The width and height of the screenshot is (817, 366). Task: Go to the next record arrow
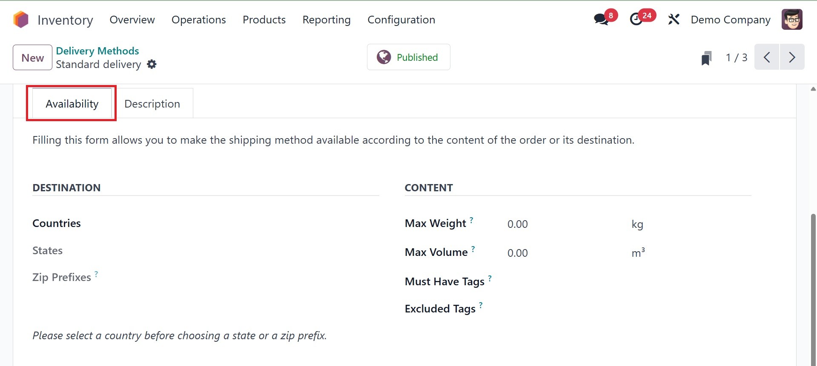(x=792, y=57)
